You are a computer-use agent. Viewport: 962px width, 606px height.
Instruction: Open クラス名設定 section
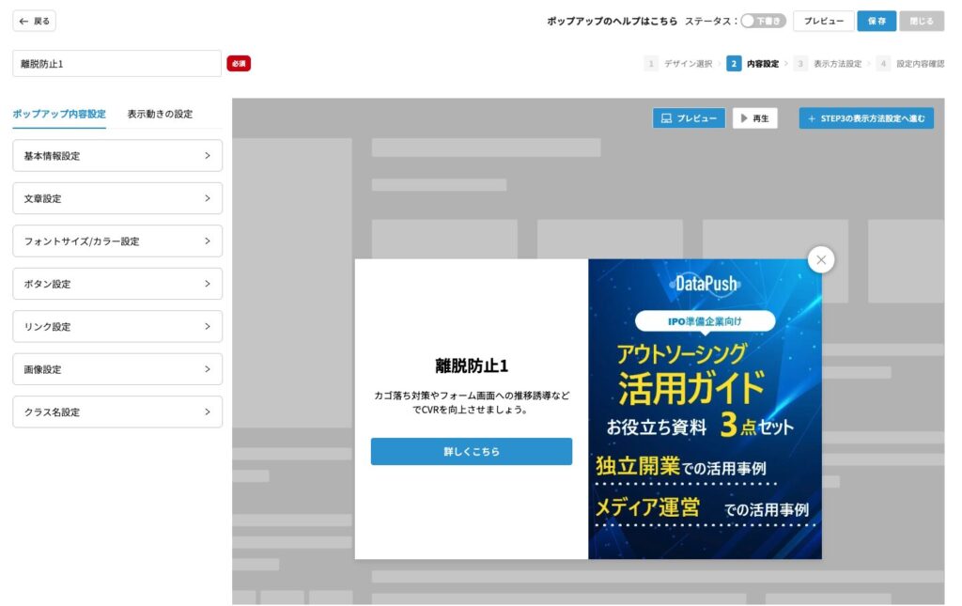pyautogui.click(x=117, y=412)
